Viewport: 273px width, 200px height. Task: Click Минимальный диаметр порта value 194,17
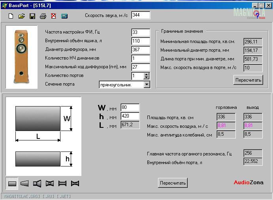tap(253, 50)
